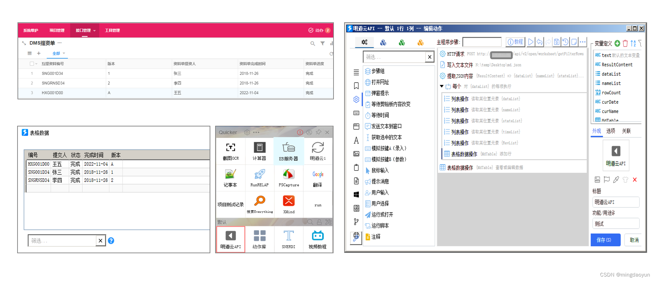Select row SNGRNSD34 in DMS table
This screenshot has width=655, height=281.
click(176, 83)
